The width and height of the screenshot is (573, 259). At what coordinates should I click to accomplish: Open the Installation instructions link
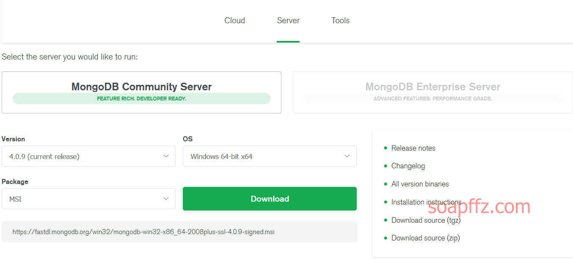(x=427, y=202)
